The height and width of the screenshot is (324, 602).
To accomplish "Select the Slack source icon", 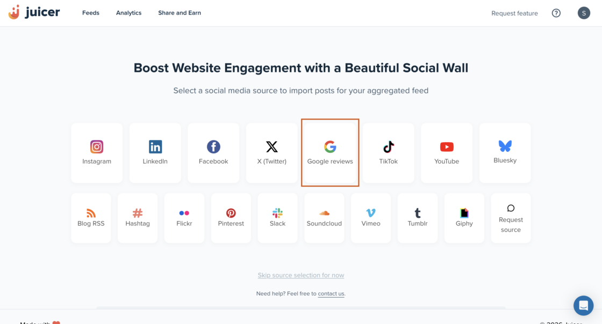I will point(277,213).
